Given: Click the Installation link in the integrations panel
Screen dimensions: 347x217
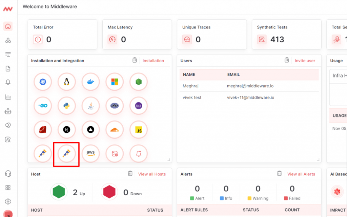Looking at the screenshot, I should click(153, 61).
